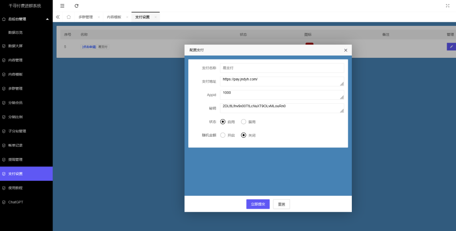Click the 支付地址 URL text field
This screenshot has height=231, width=456.
point(281,81)
